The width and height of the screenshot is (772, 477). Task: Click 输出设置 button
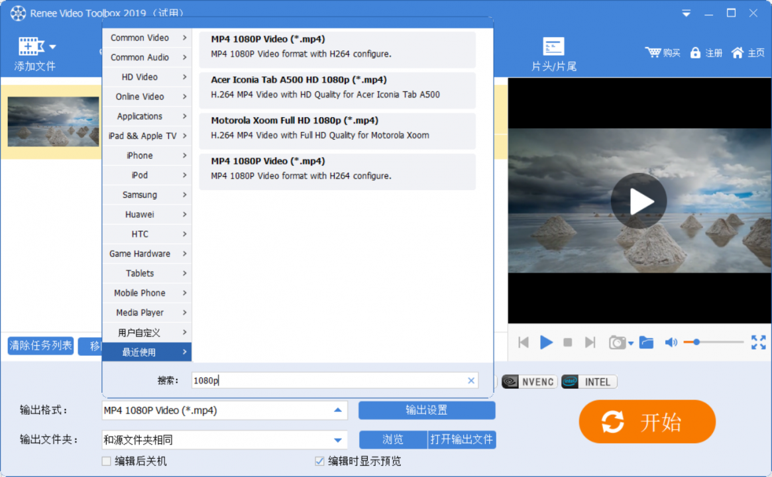coord(426,410)
